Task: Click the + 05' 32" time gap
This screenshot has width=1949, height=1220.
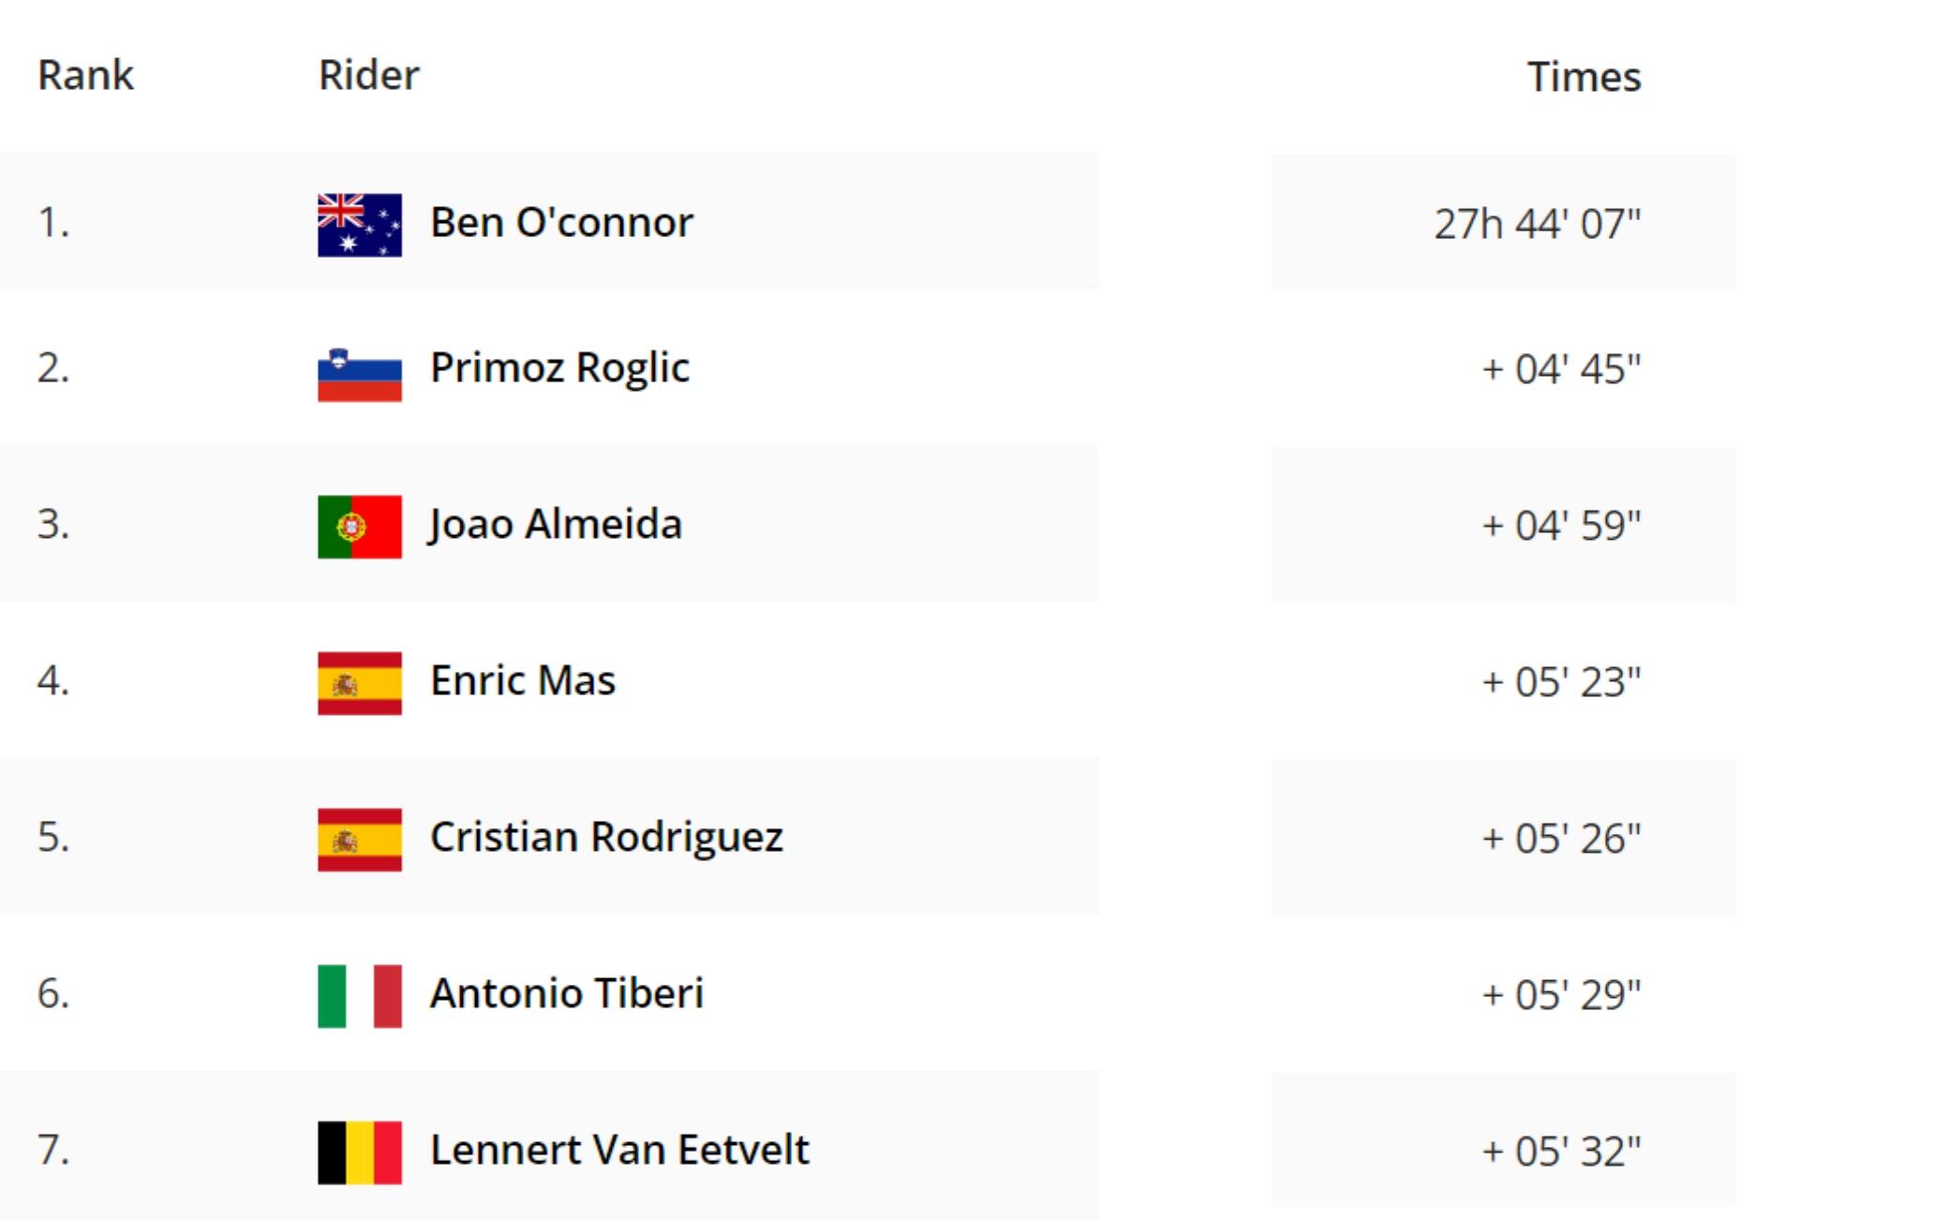Action: click(1561, 1152)
